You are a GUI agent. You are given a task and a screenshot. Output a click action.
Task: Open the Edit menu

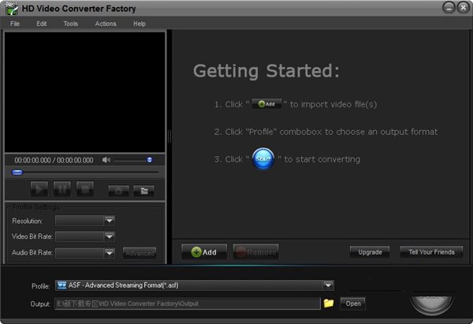pyautogui.click(x=42, y=24)
